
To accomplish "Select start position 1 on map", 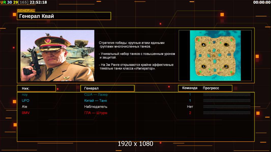I will click(x=203, y=66).
